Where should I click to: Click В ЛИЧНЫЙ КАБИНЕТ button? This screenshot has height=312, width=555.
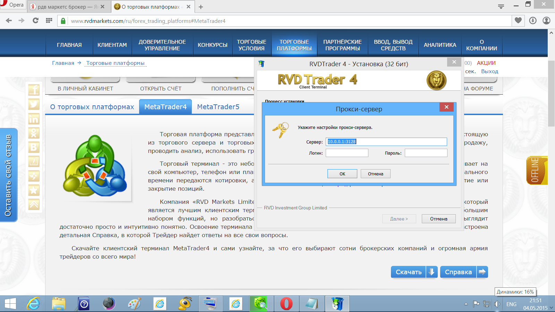(x=85, y=89)
